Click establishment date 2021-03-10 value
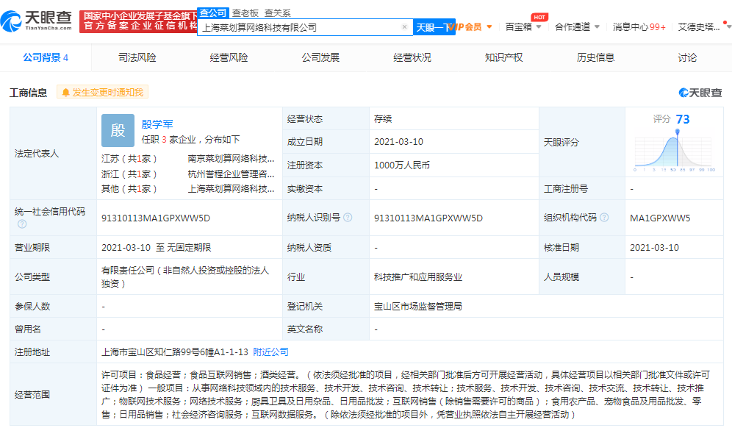 398,142
